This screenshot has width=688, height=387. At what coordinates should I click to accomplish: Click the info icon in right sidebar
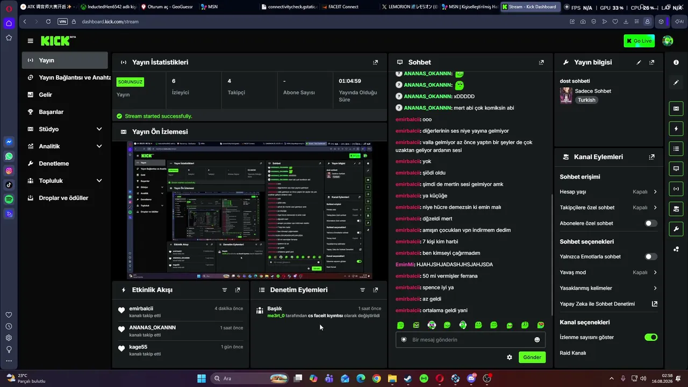click(676, 62)
